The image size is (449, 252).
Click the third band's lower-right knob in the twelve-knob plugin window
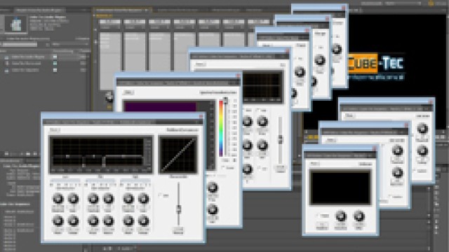click(x=143, y=220)
